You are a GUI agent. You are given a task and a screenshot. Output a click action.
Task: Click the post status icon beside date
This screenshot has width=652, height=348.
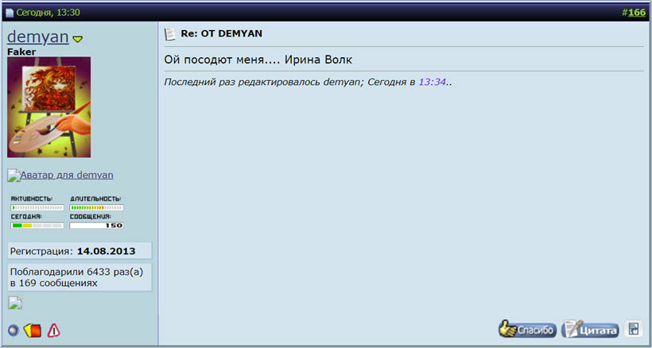(10, 13)
